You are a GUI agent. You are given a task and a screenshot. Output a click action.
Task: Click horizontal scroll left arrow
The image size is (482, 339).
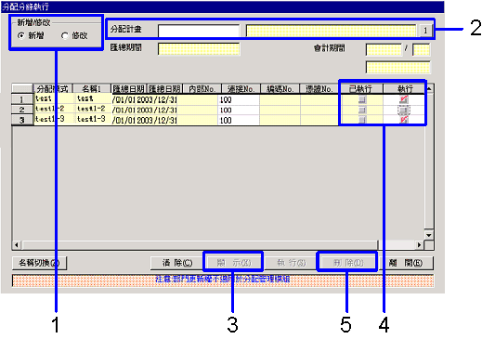17,245
